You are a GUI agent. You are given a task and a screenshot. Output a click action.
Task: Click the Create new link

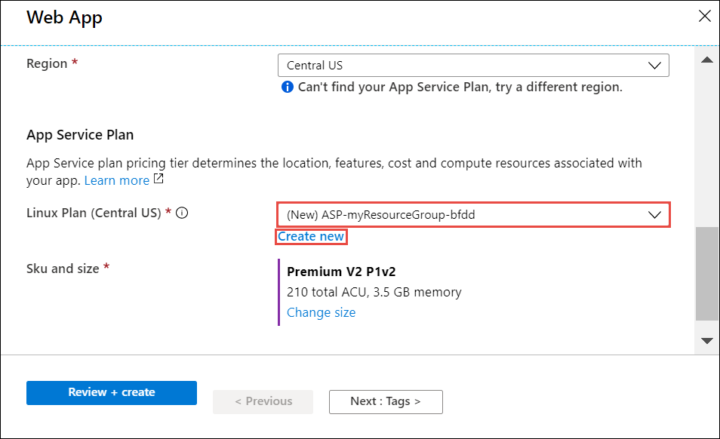click(312, 237)
